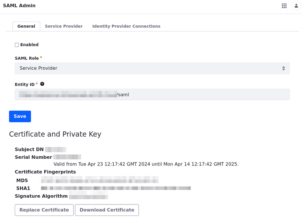Open the Service Provider tab

click(x=64, y=27)
